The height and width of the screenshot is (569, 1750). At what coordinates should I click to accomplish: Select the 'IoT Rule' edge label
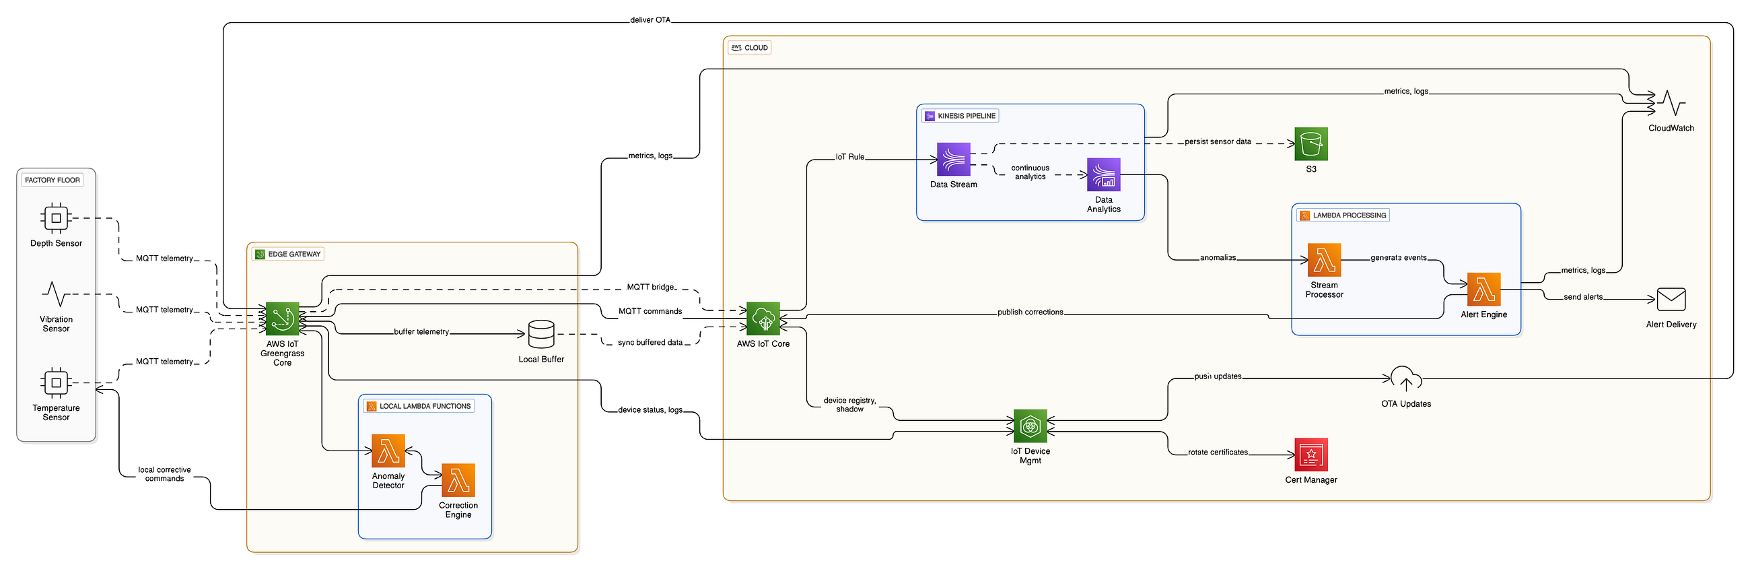tap(850, 157)
